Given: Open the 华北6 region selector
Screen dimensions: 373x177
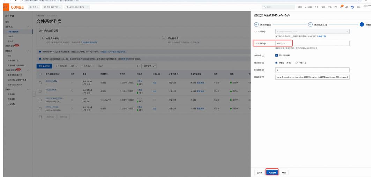Looking at the screenshot, I should point(77,7).
